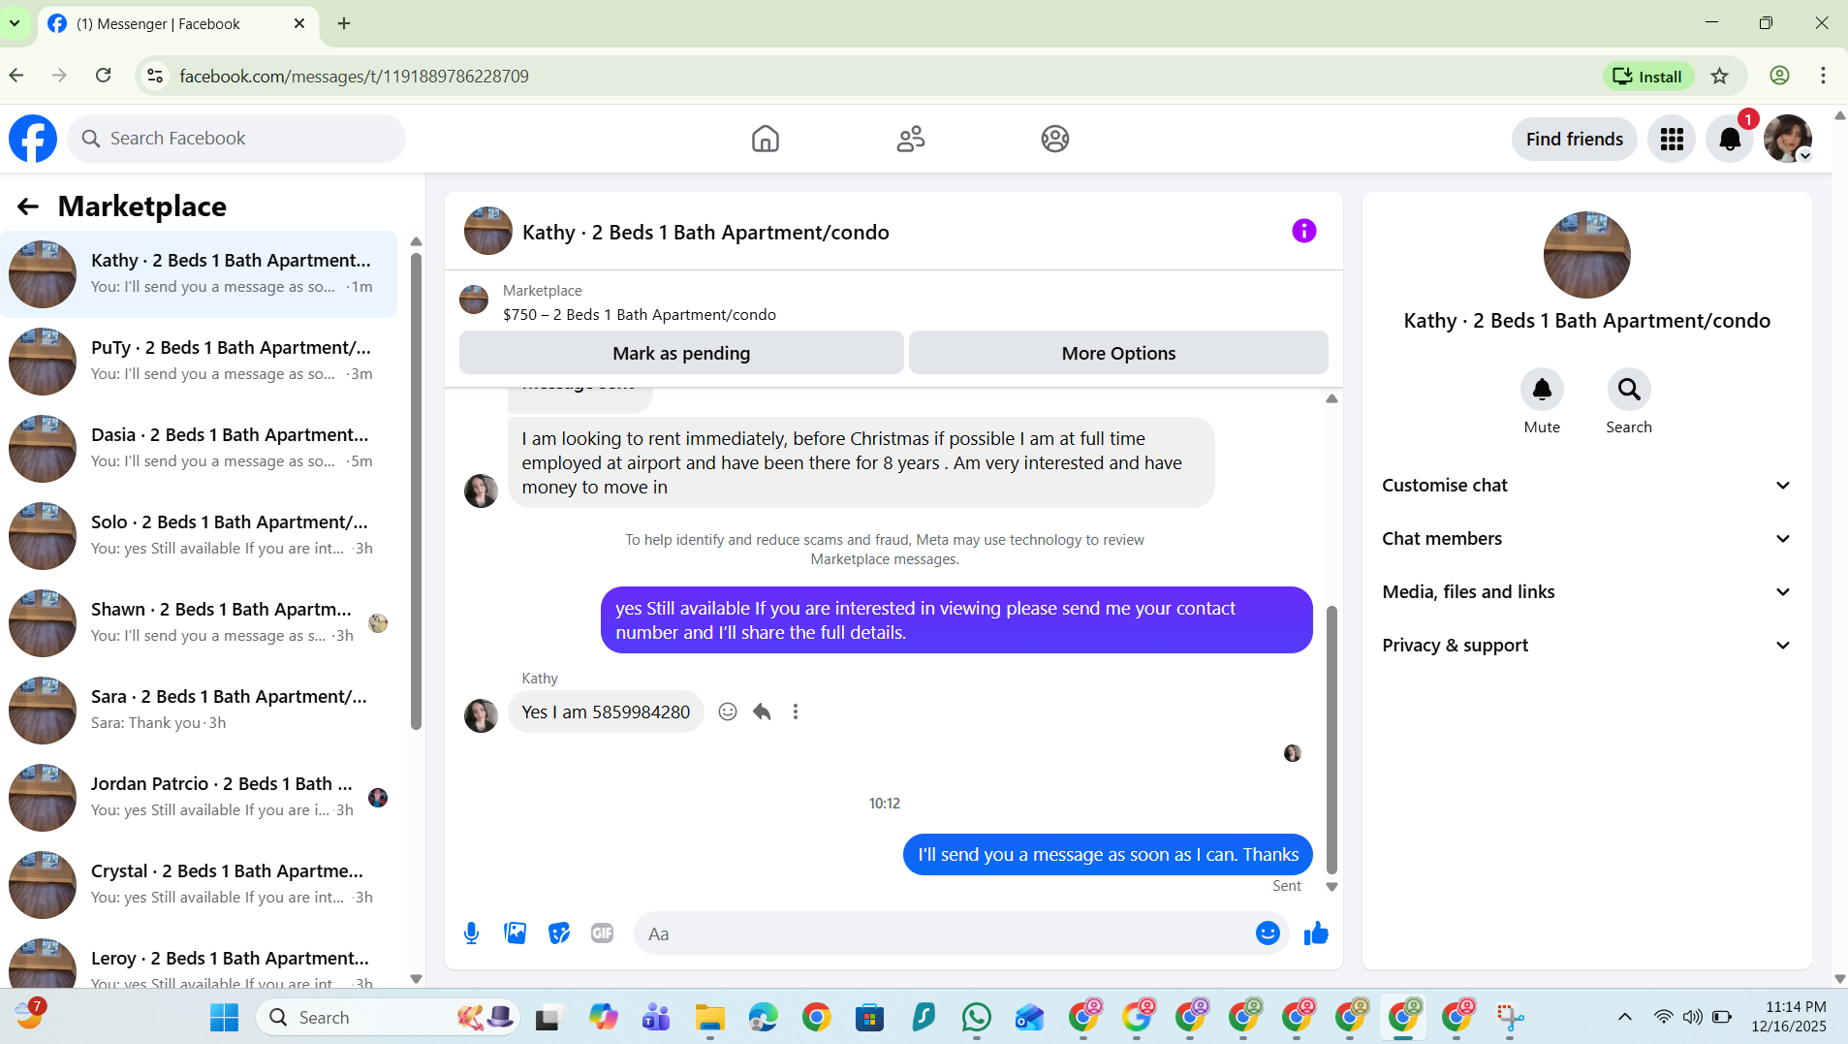Open a new browser tab
This screenshot has height=1044, width=1848.
[x=344, y=23]
